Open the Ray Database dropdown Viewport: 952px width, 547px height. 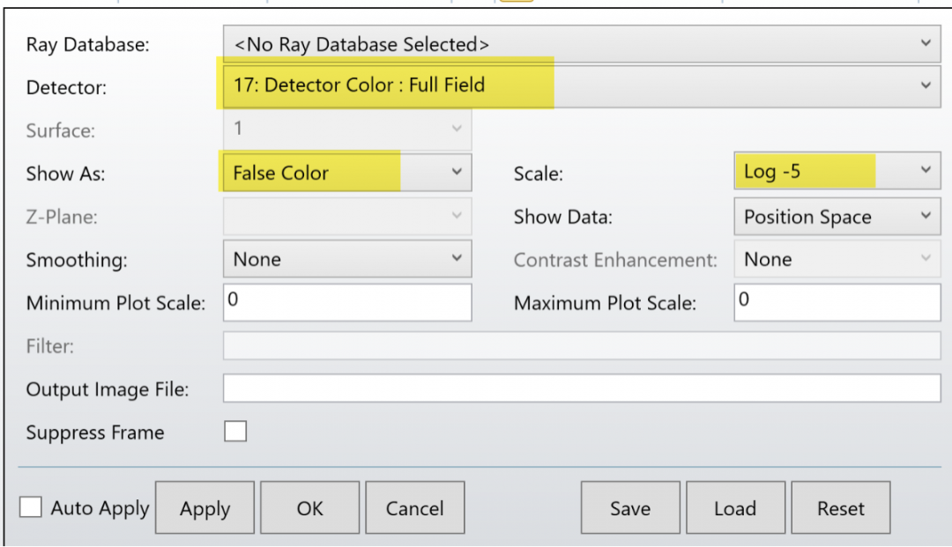582,44
